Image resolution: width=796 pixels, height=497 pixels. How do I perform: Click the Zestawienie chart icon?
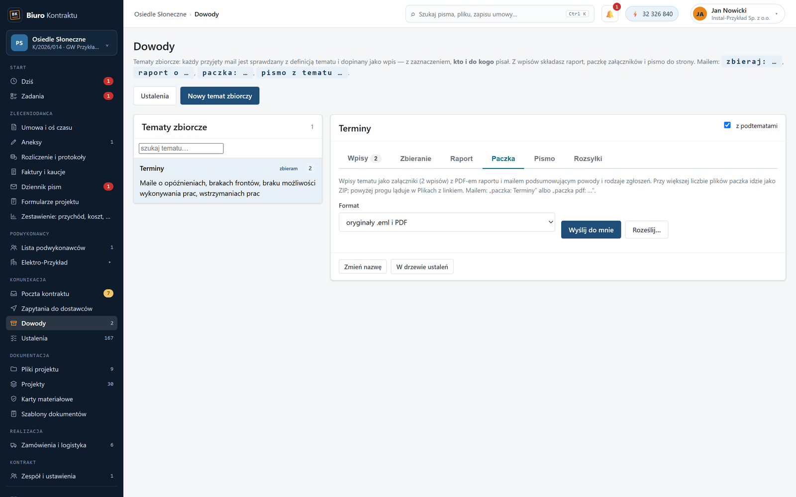coord(14,217)
